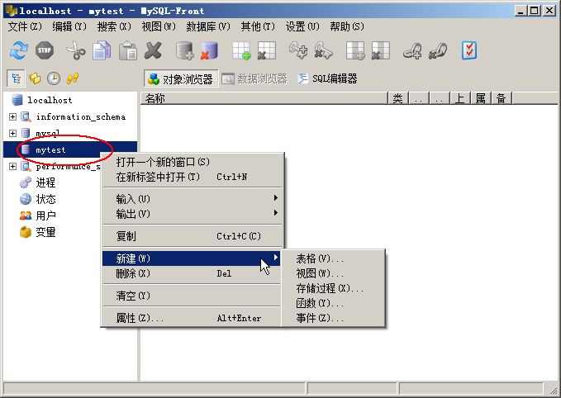This screenshot has width=561, height=398.
Task: Choose 在新标签中打开 from context menu
Action: (193, 177)
